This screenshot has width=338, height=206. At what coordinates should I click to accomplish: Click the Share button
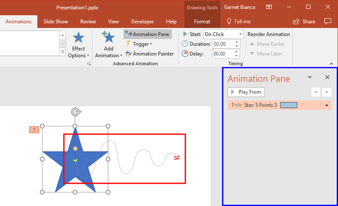(304, 22)
